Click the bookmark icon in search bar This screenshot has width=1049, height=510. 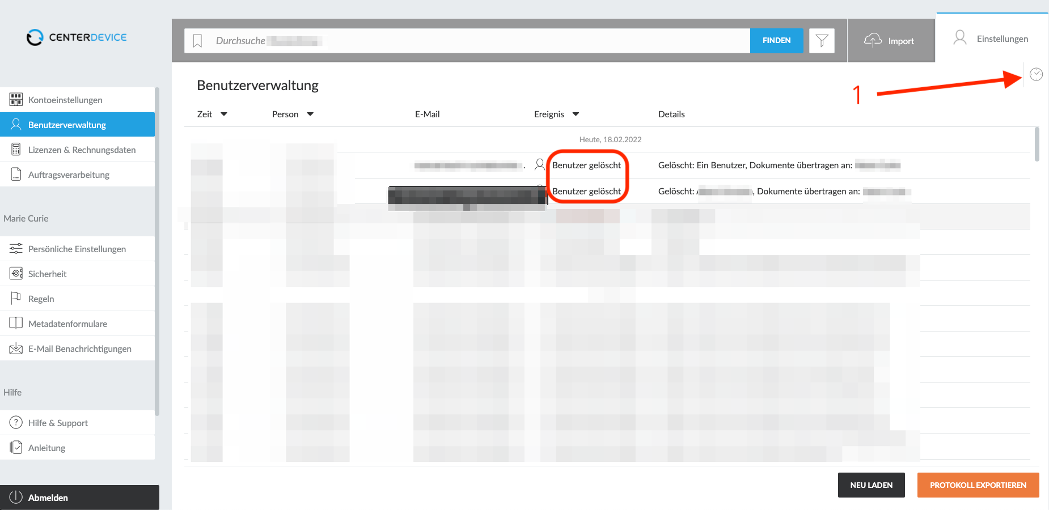point(197,41)
